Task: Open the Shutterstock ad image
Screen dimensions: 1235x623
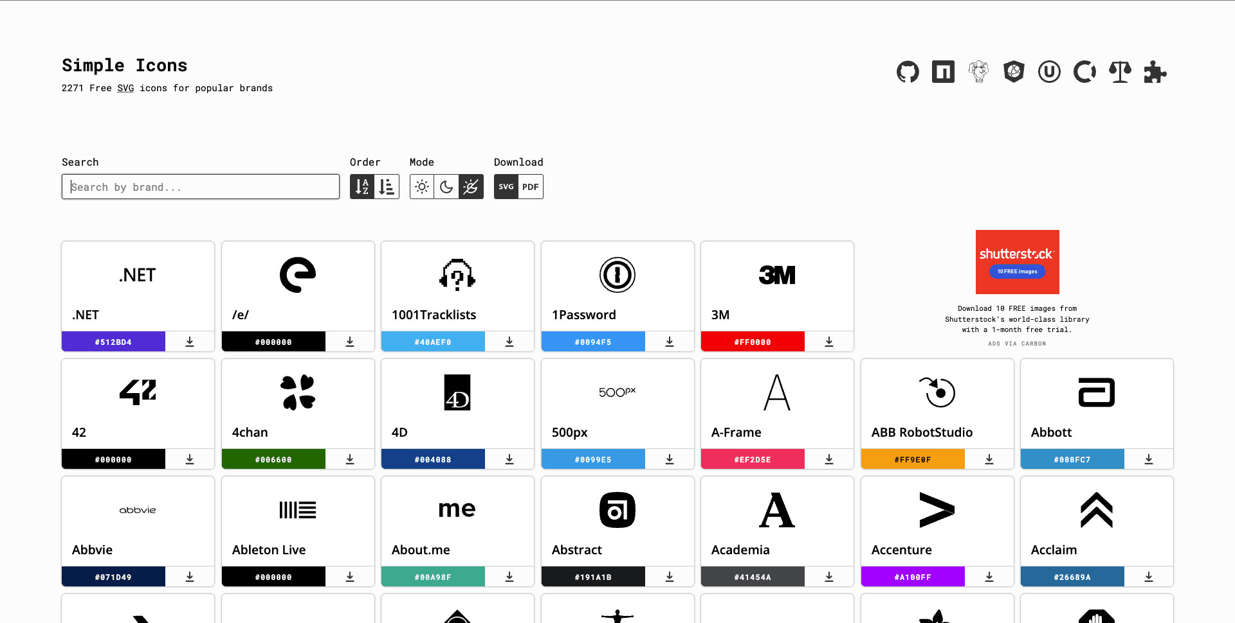Action: point(1017,262)
